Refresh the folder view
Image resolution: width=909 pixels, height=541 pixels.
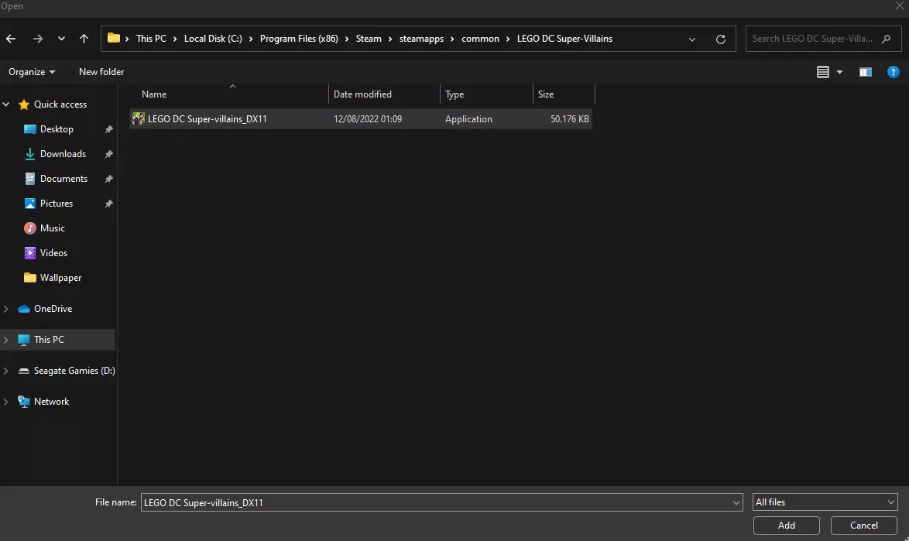tap(721, 39)
